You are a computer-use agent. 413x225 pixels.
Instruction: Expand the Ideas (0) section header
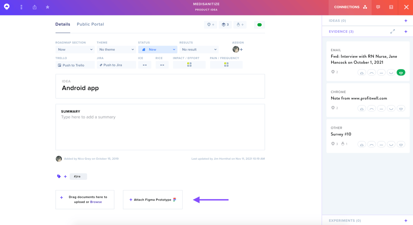(337, 21)
